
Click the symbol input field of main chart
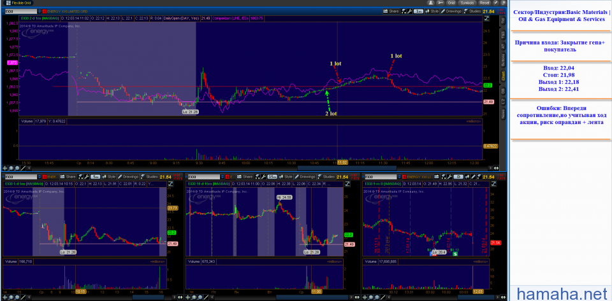pyautogui.click(x=22, y=11)
